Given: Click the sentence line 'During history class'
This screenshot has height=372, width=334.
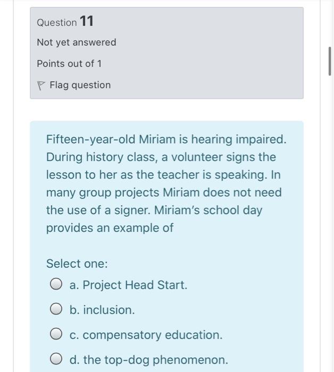Looking at the screenshot, I should (x=161, y=157).
